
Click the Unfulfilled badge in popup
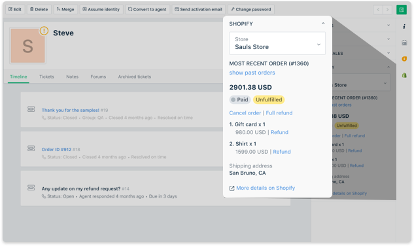pos(269,99)
